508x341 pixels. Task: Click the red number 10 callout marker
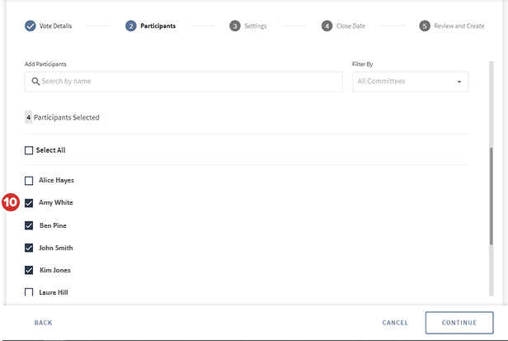pyautogui.click(x=11, y=202)
